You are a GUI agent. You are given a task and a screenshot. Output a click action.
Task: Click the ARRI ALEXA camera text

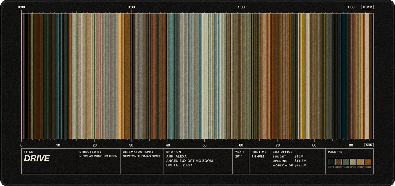[177, 156]
